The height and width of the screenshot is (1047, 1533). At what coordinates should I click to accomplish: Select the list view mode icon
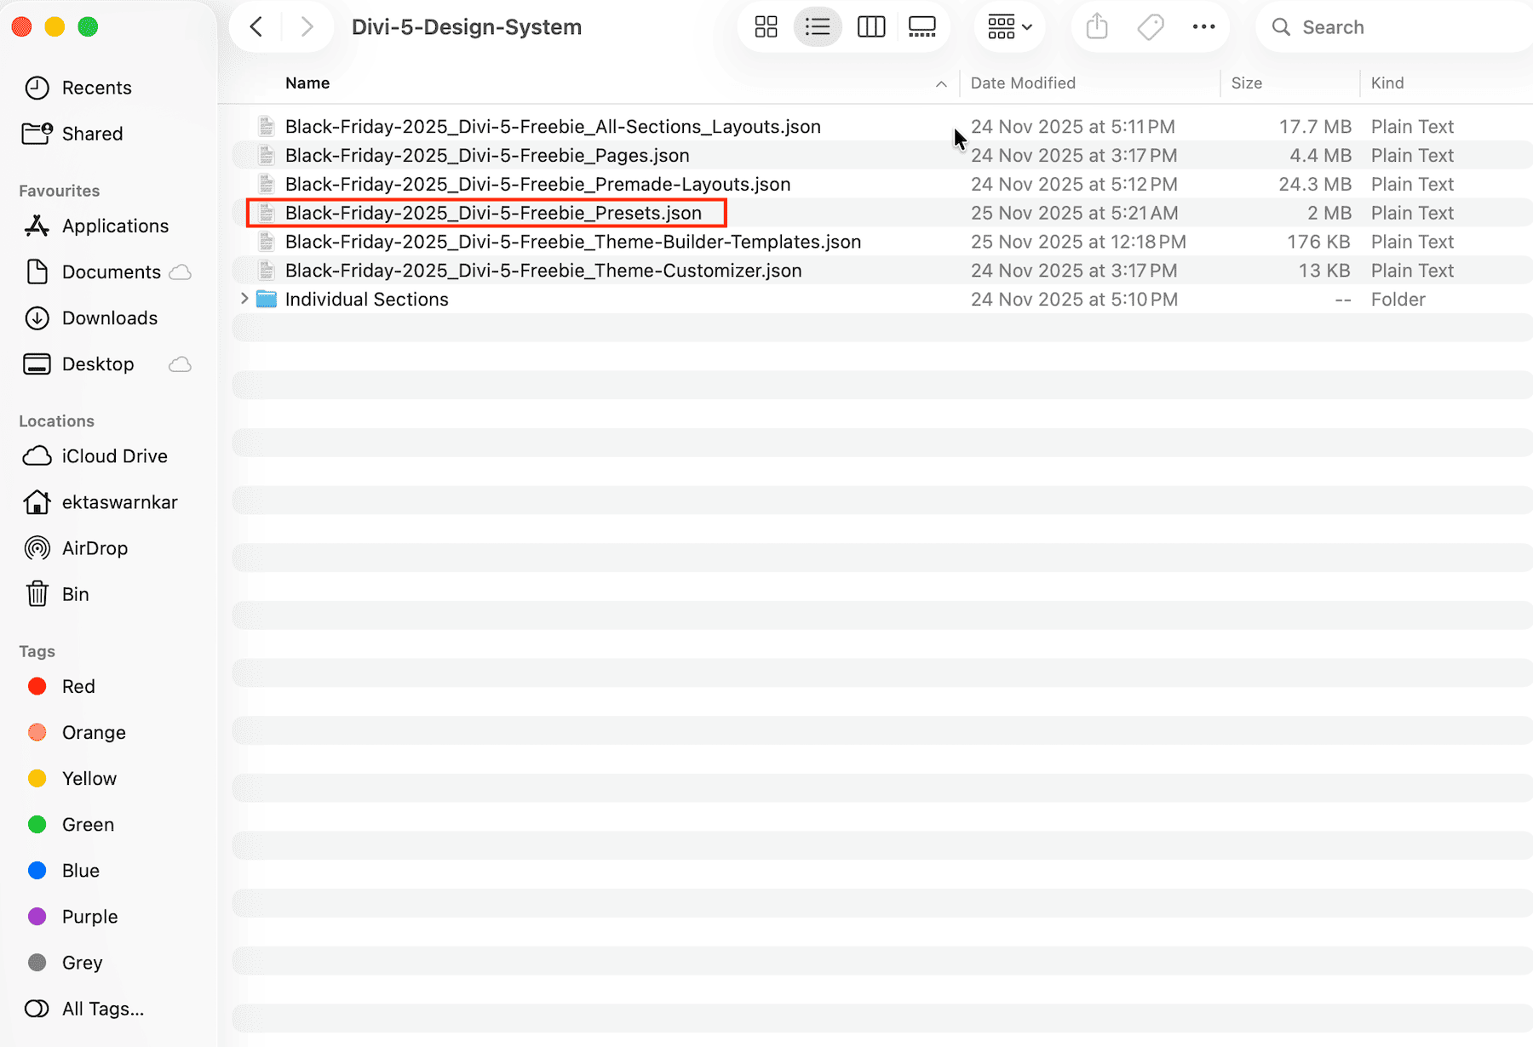(x=818, y=26)
